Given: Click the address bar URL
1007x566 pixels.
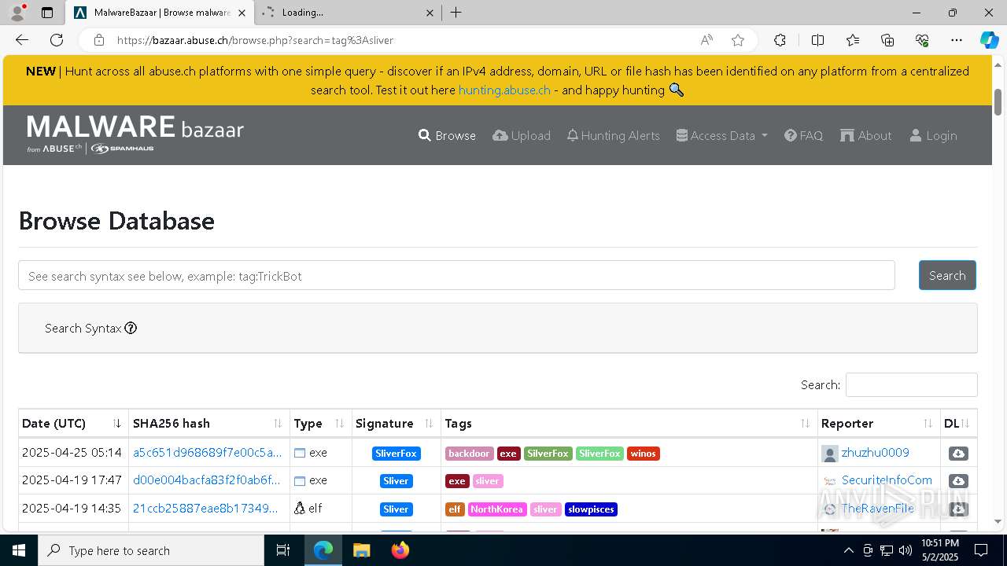Looking at the screenshot, I should click(255, 40).
